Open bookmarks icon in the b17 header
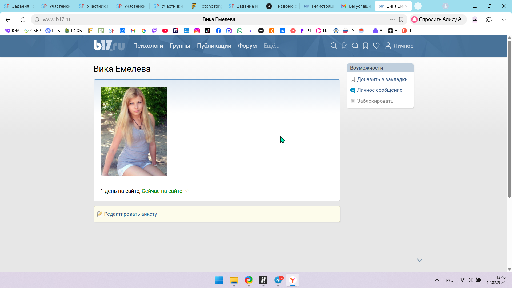Image resolution: width=512 pixels, height=288 pixels. pyautogui.click(x=366, y=46)
